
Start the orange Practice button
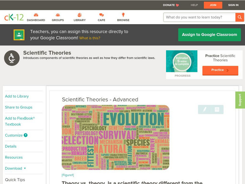(x=220, y=70)
